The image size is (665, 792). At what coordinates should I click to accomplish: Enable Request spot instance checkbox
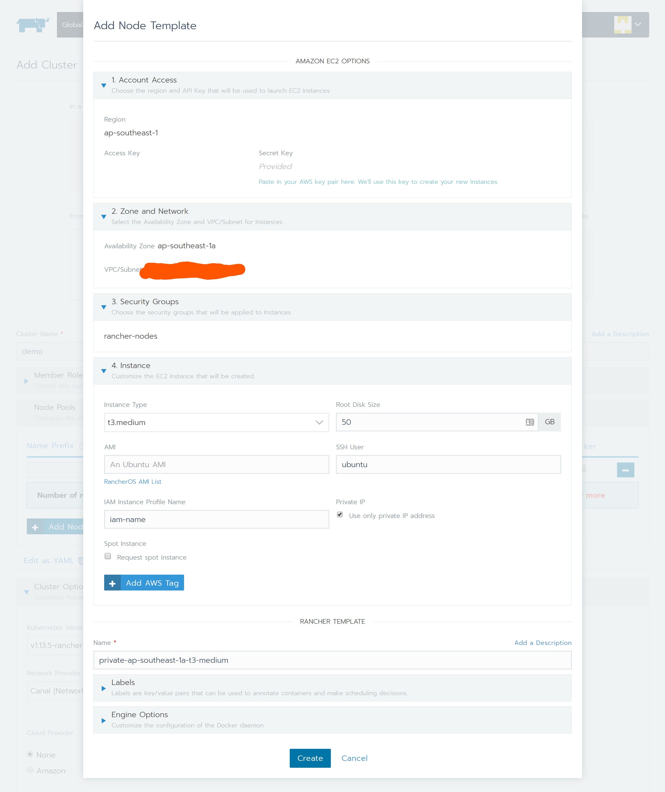[x=108, y=556]
